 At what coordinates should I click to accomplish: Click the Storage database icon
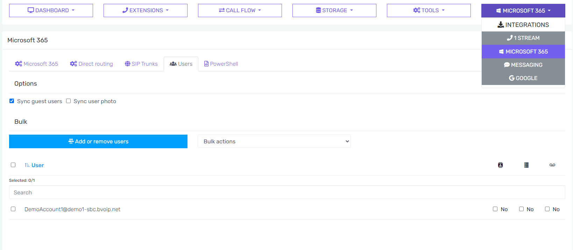(318, 10)
